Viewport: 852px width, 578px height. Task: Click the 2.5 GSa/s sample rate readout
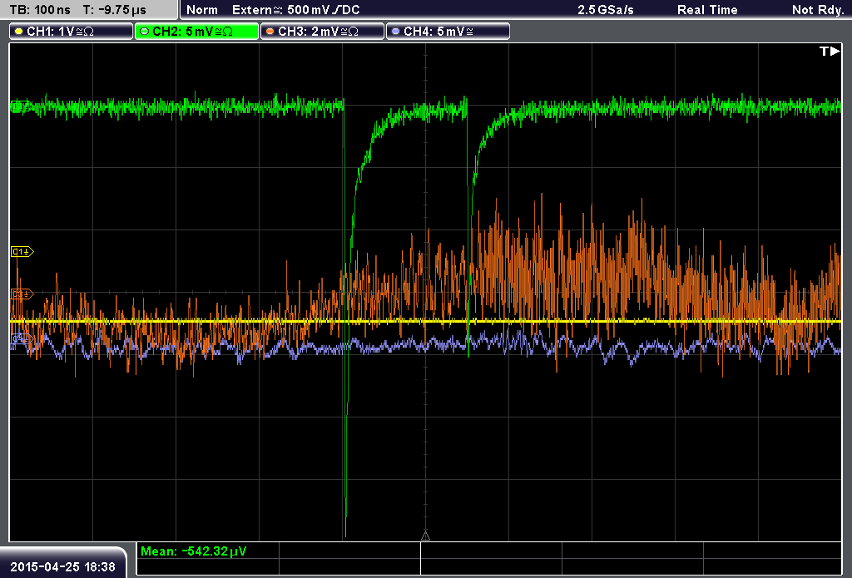point(606,10)
